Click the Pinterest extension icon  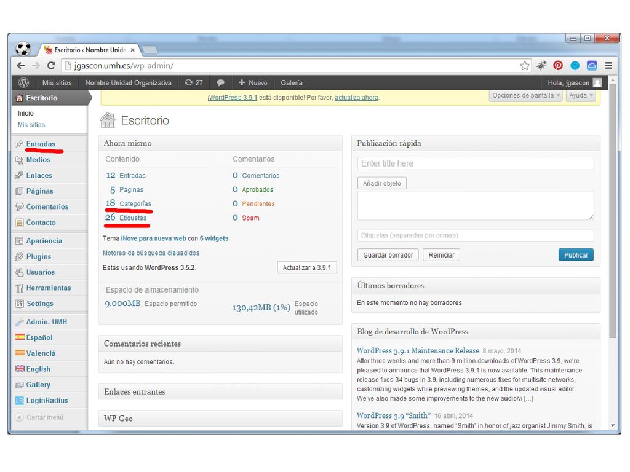click(x=557, y=65)
